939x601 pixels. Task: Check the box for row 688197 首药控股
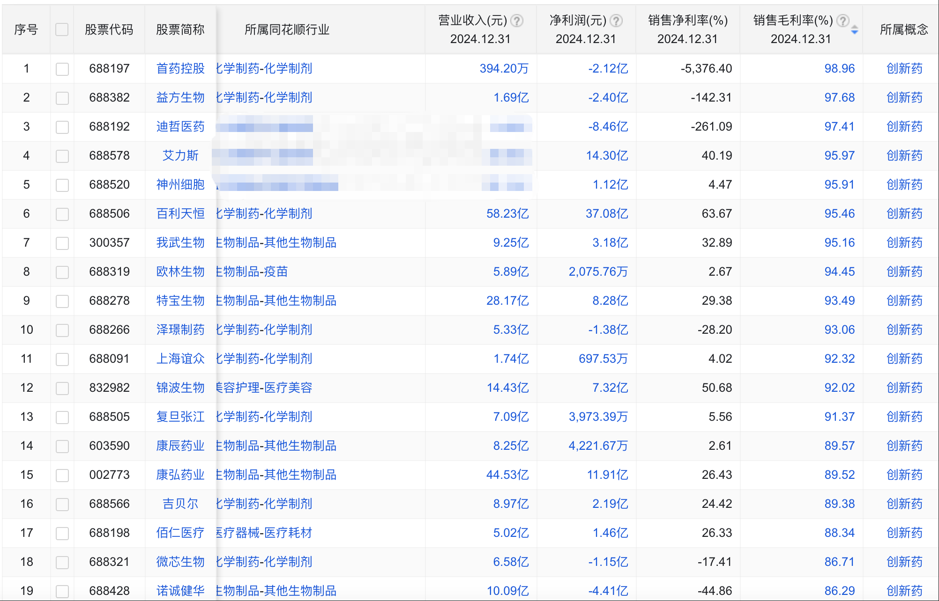62,69
